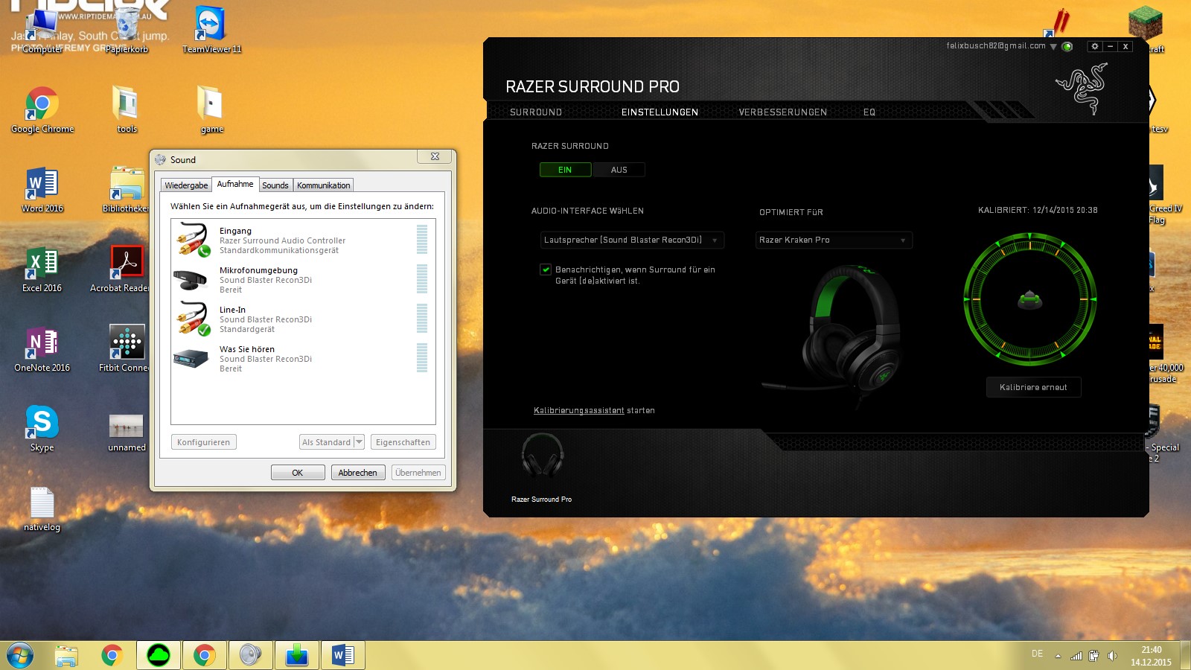The width and height of the screenshot is (1191, 670).
Task: Click the power plug tray icon
Action: [1094, 656]
